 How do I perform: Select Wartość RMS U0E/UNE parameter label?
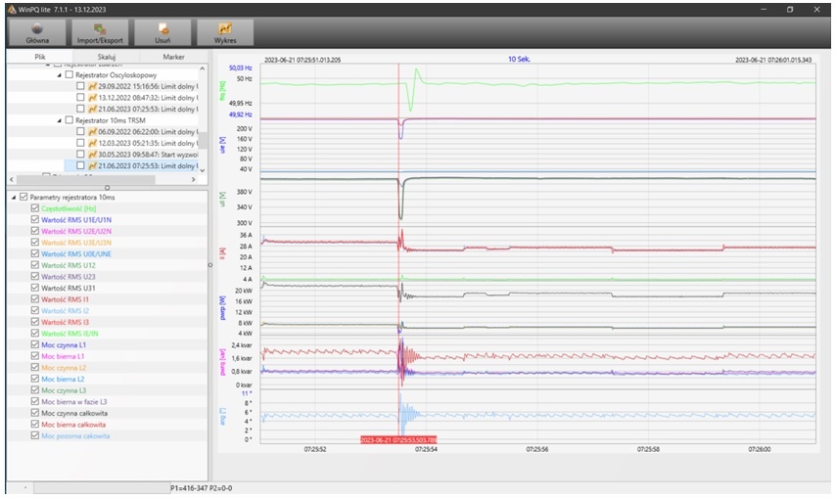click(76, 254)
